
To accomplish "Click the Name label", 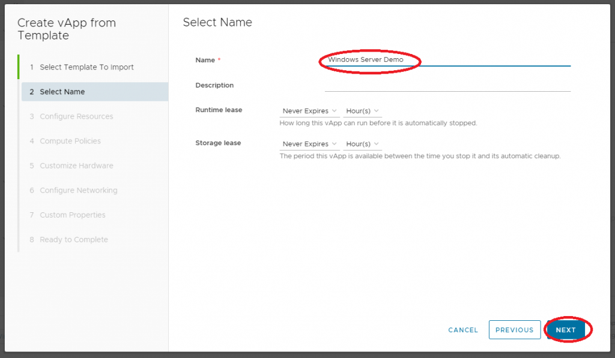I will (205, 61).
